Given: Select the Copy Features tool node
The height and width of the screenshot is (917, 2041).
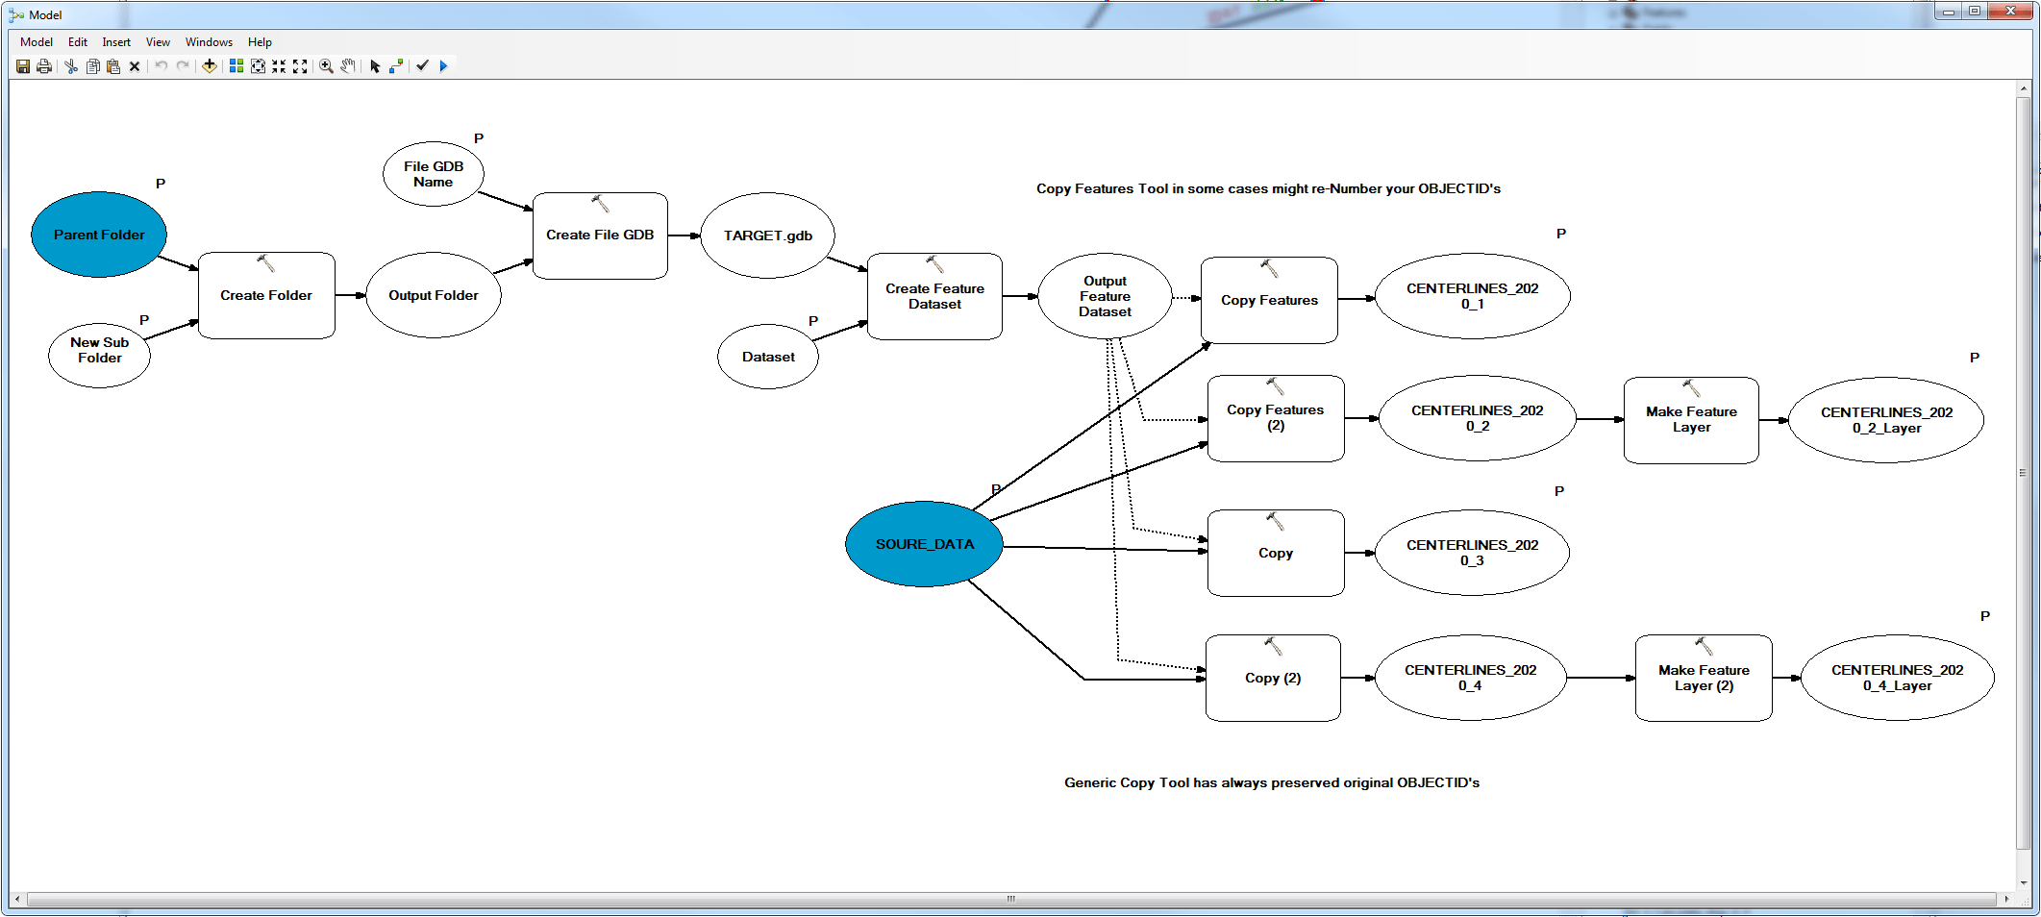Looking at the screenshot, I should coord(1268,299).
